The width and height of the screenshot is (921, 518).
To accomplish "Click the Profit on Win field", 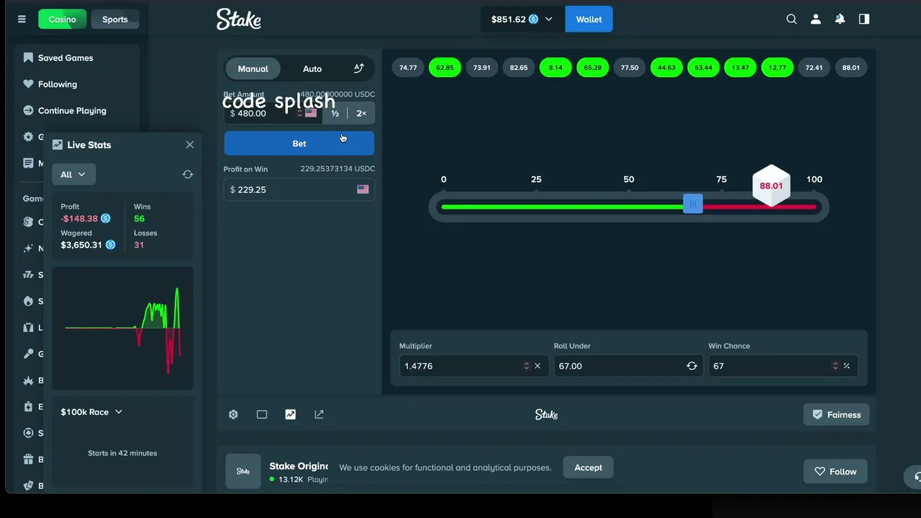I will click(299, 189).
